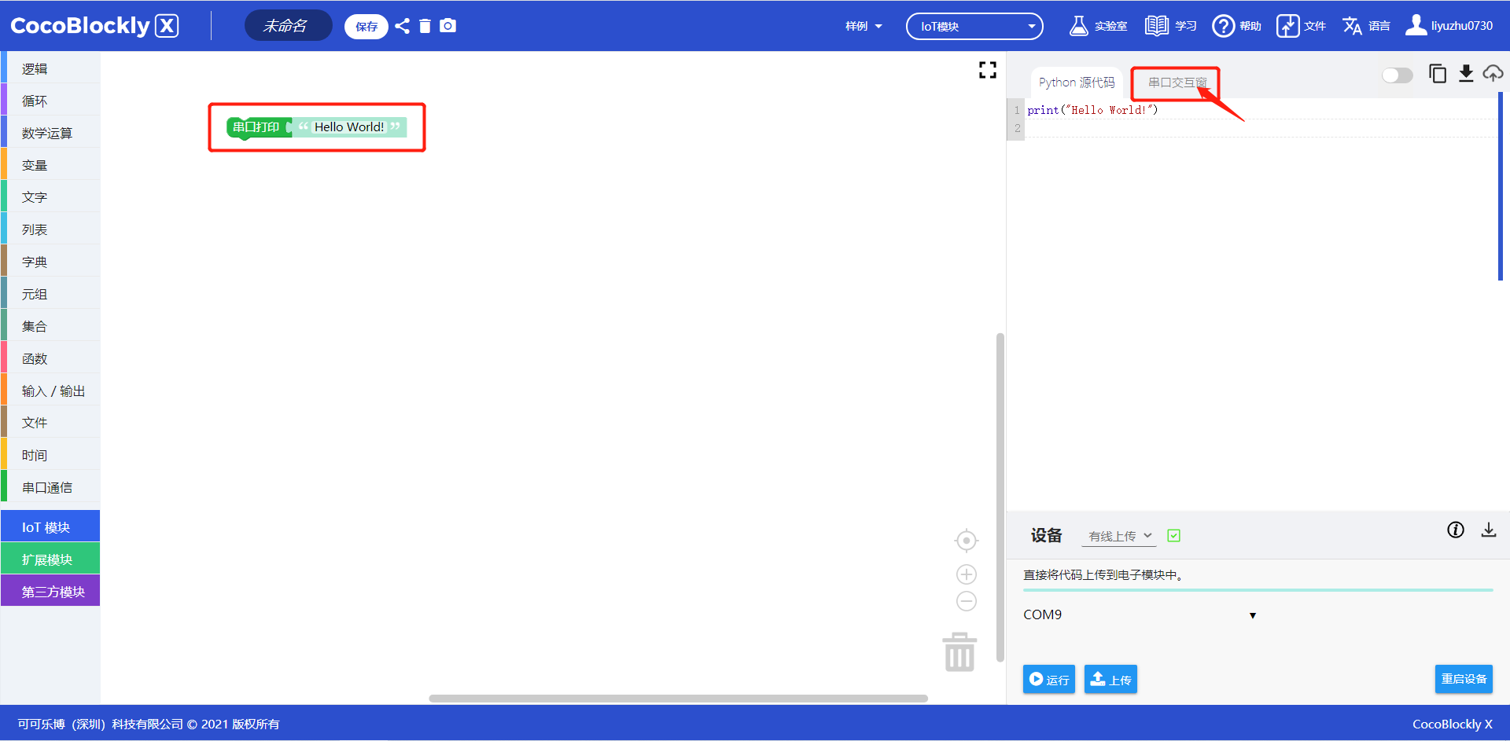Viewport: 1510px width, 741px height.
Task: Click the 重启设备 restart device button
Action: 1463,679
